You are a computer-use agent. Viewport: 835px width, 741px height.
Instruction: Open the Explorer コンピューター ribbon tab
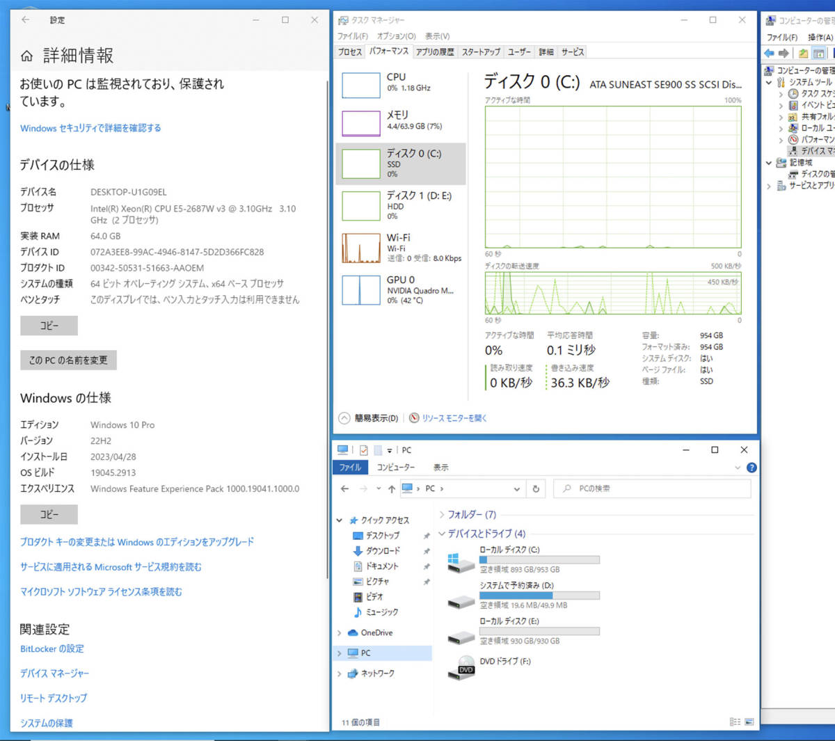click(395, 468)
